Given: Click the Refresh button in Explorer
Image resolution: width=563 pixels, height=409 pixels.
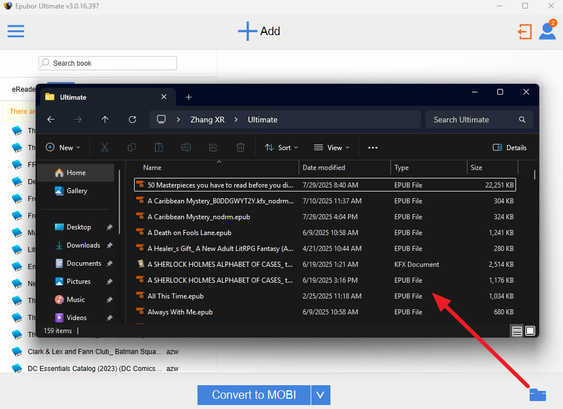Looking at the screenshot, I should coord(132,120).
